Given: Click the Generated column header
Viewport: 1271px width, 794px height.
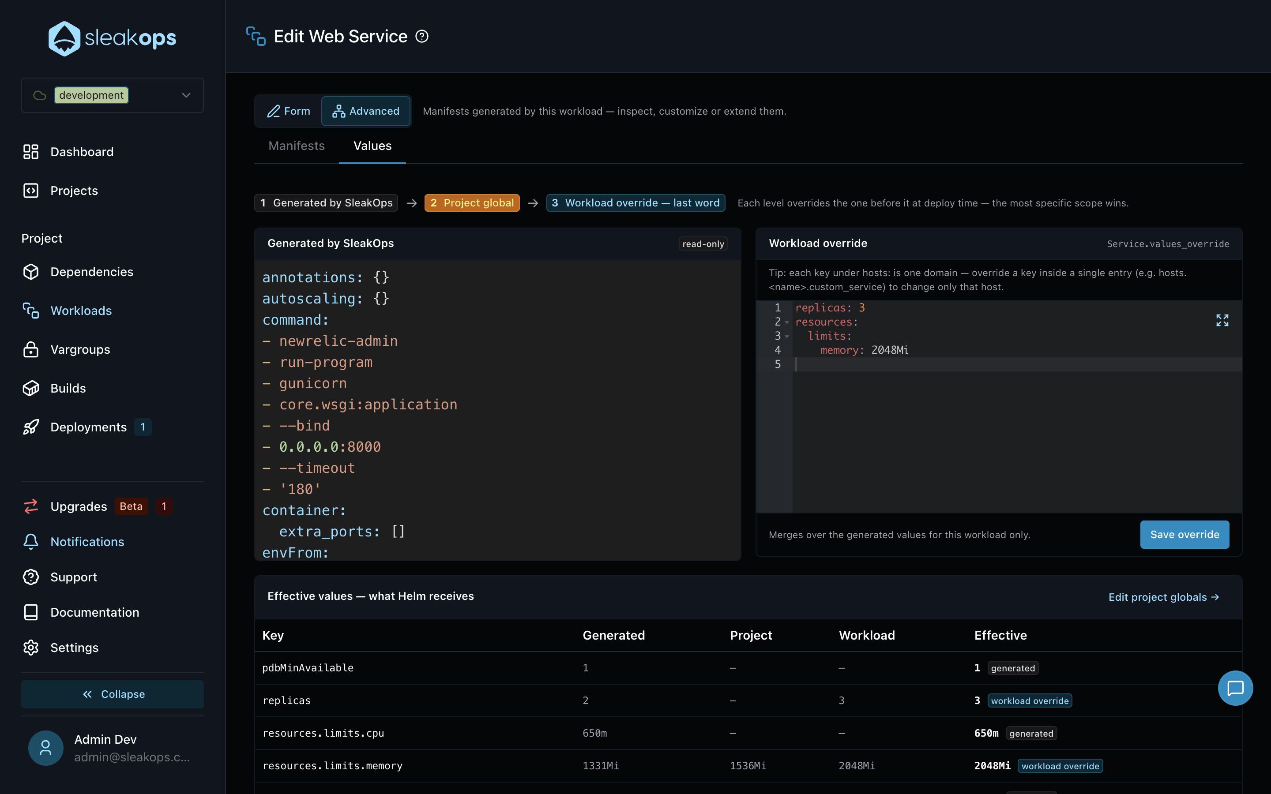Looking at the screenshot, I should 613,635.
